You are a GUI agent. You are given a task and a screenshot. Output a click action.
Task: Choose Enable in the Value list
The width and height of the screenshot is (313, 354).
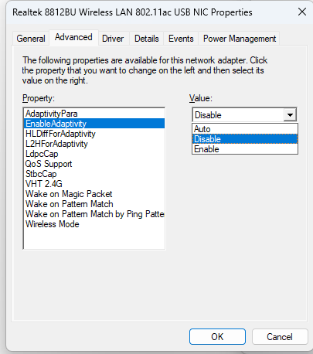245,149
